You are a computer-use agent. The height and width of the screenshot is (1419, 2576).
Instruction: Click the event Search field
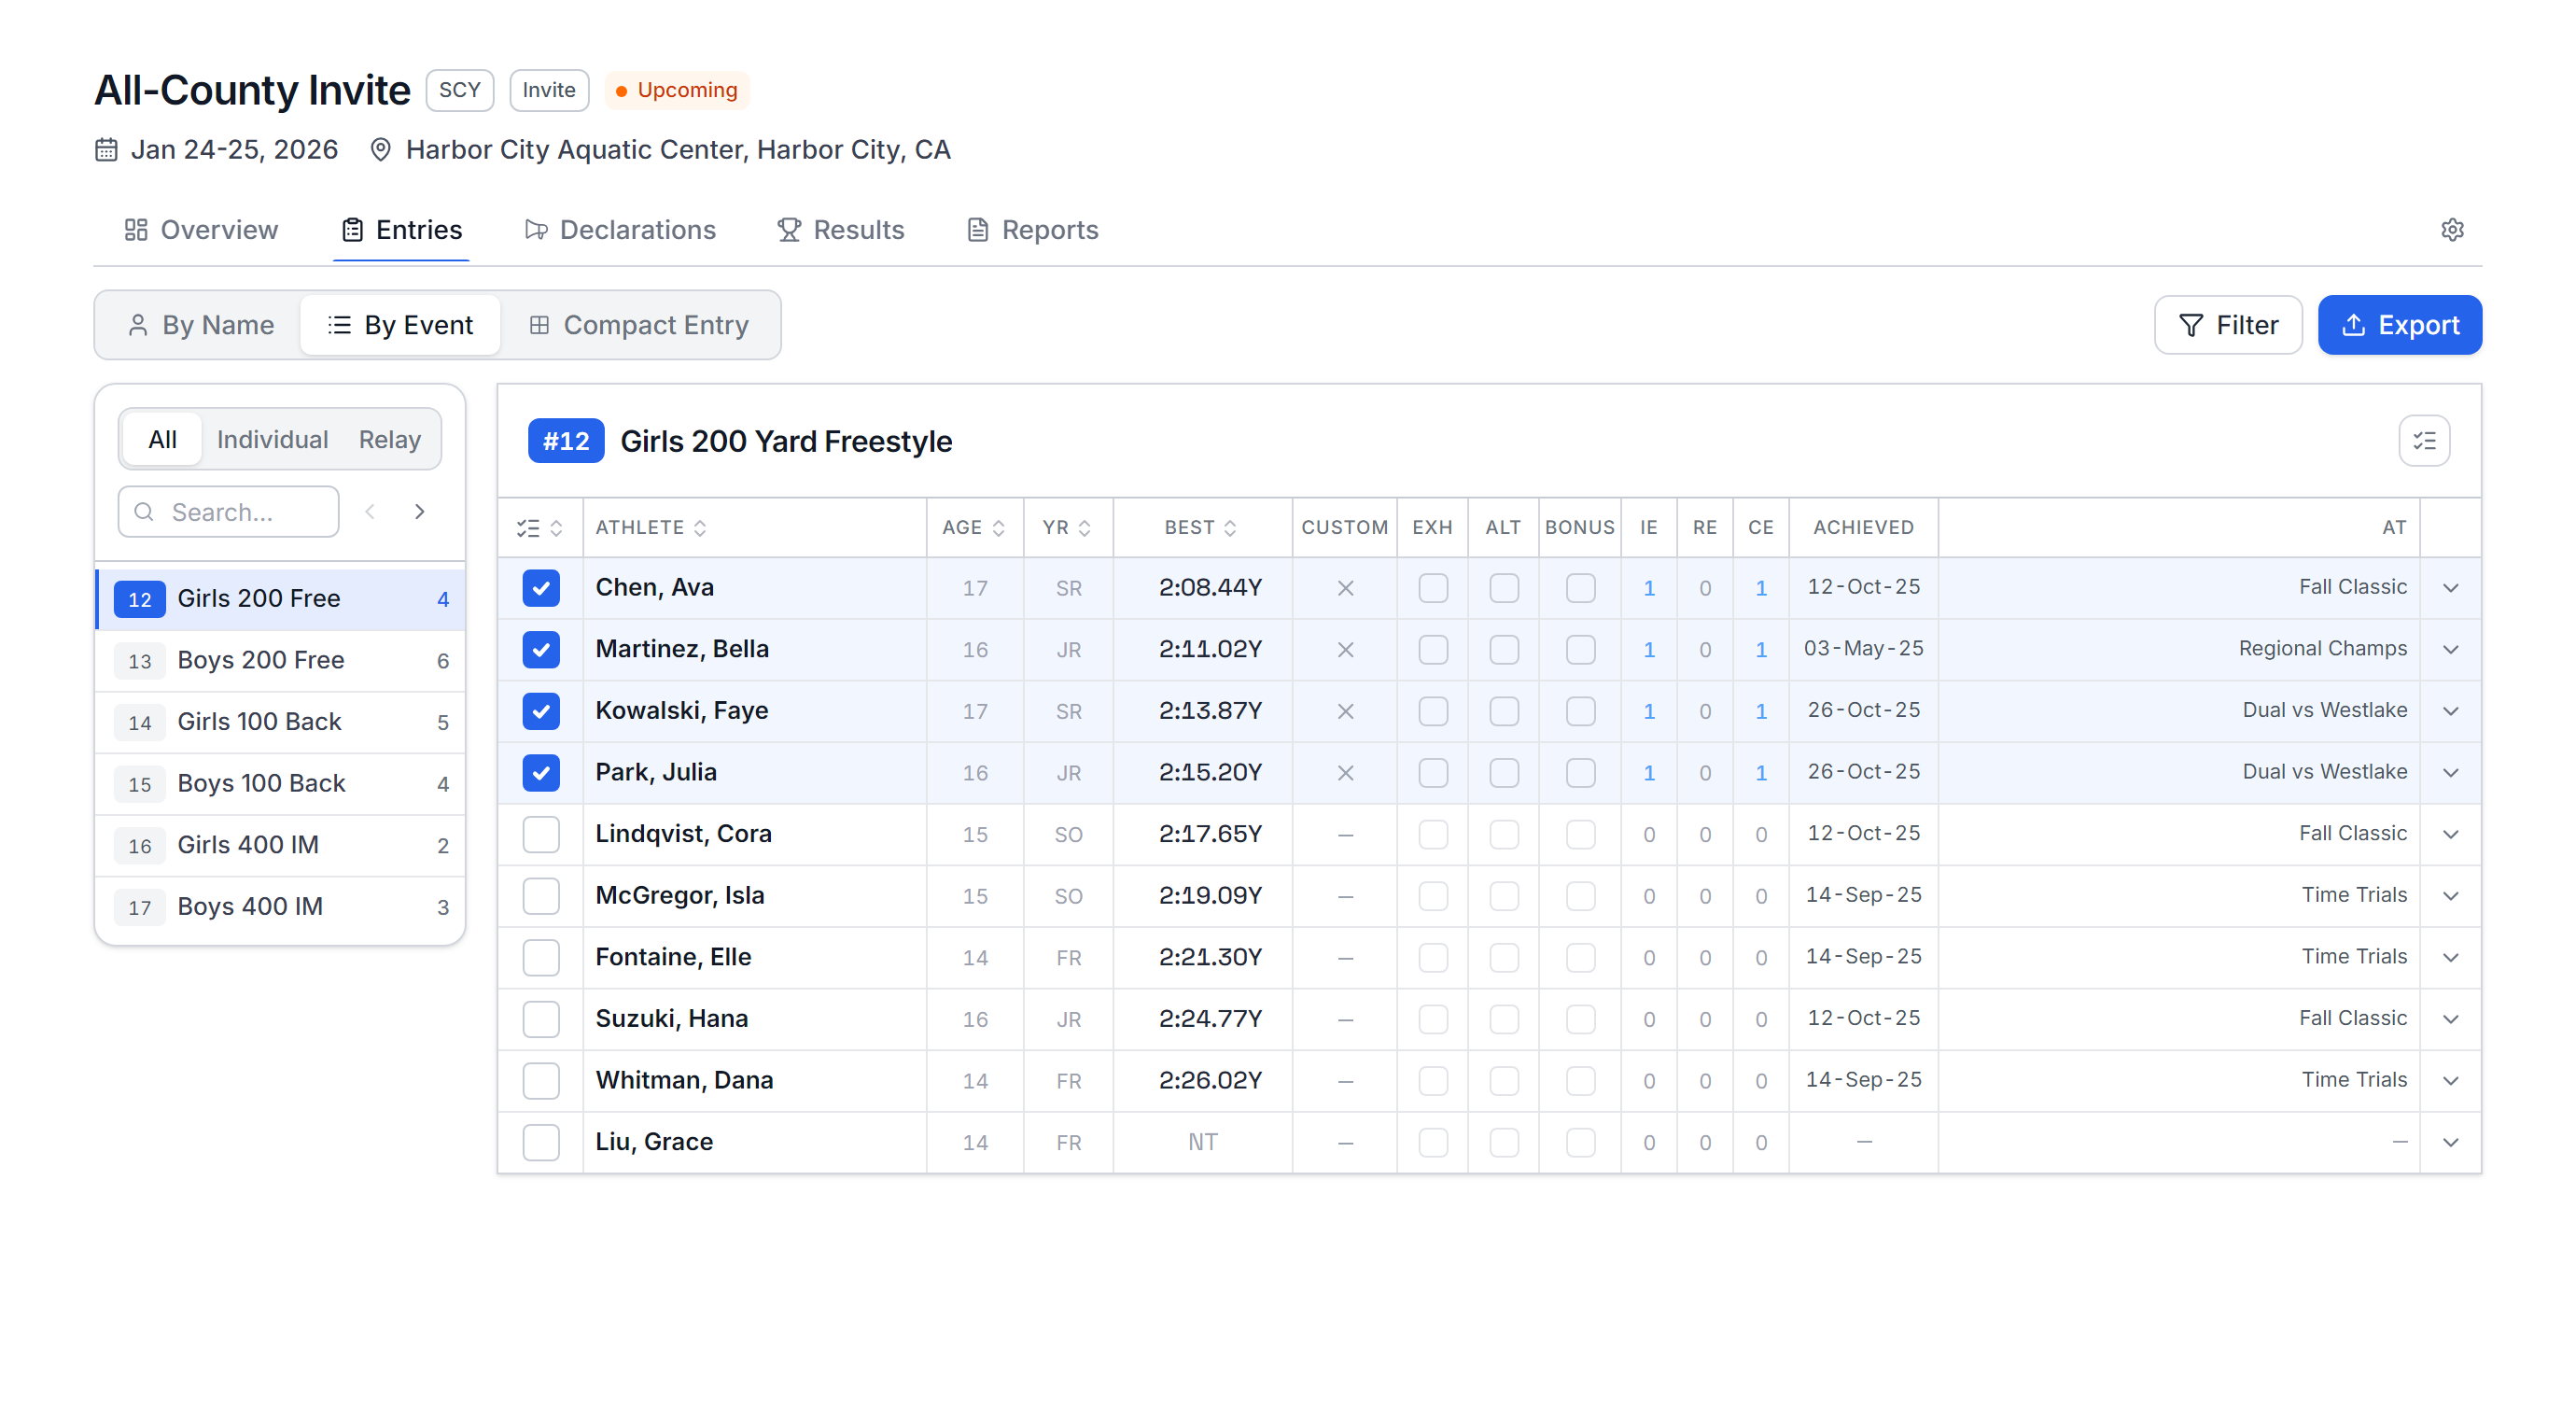[x=228, y=512]
